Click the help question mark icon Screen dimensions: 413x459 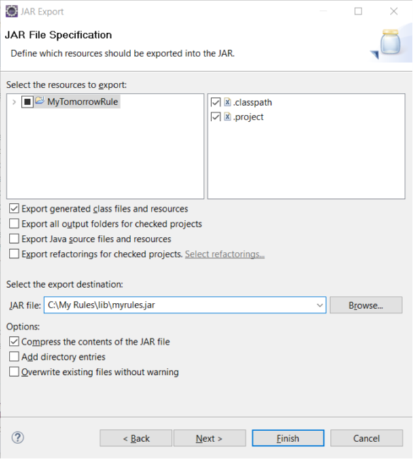click(x=18, y=438)
